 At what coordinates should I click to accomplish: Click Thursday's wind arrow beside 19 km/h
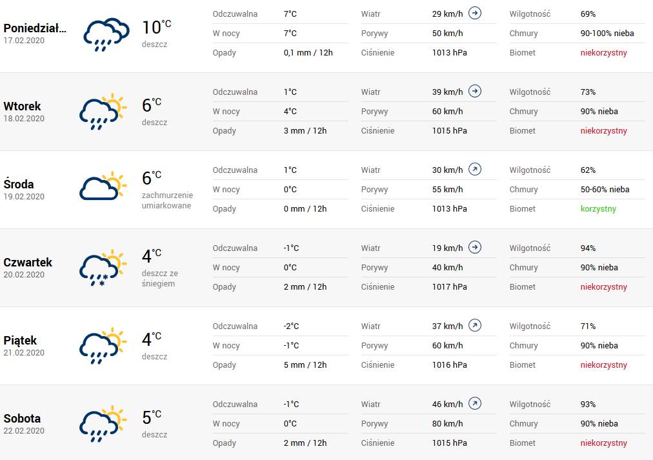click(x=475, y=247)
